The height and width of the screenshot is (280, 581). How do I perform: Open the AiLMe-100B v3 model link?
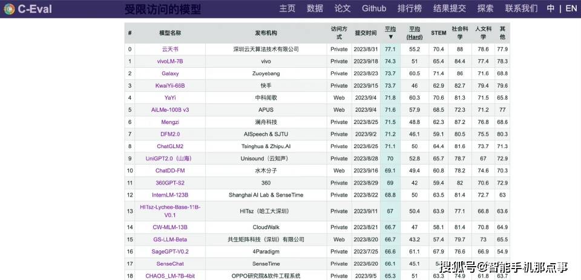[x=170, y=110]
